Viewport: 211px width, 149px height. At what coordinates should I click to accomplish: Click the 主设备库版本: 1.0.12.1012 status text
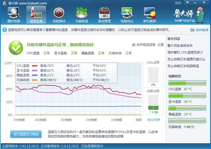click(x=60, y=146)
